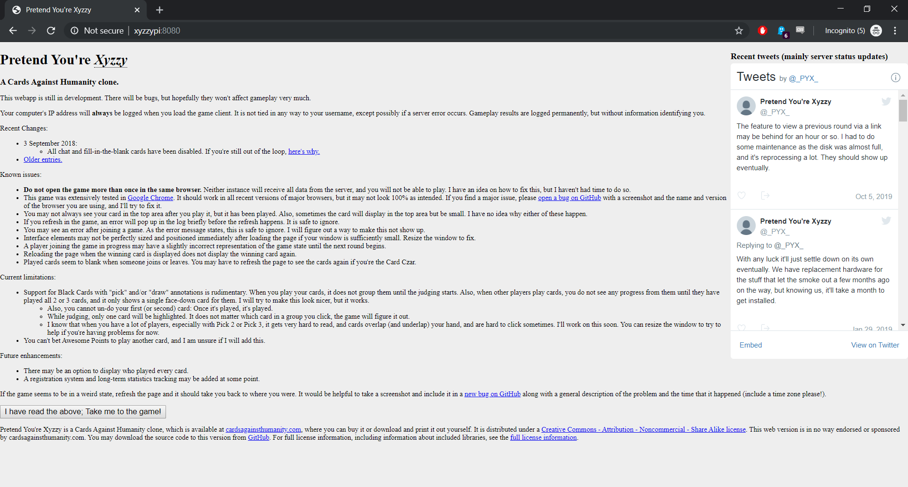Follow the Google Chrome link
Viewport: 908px width, 487px height.
pyautogui.click(x=150, y=198)
